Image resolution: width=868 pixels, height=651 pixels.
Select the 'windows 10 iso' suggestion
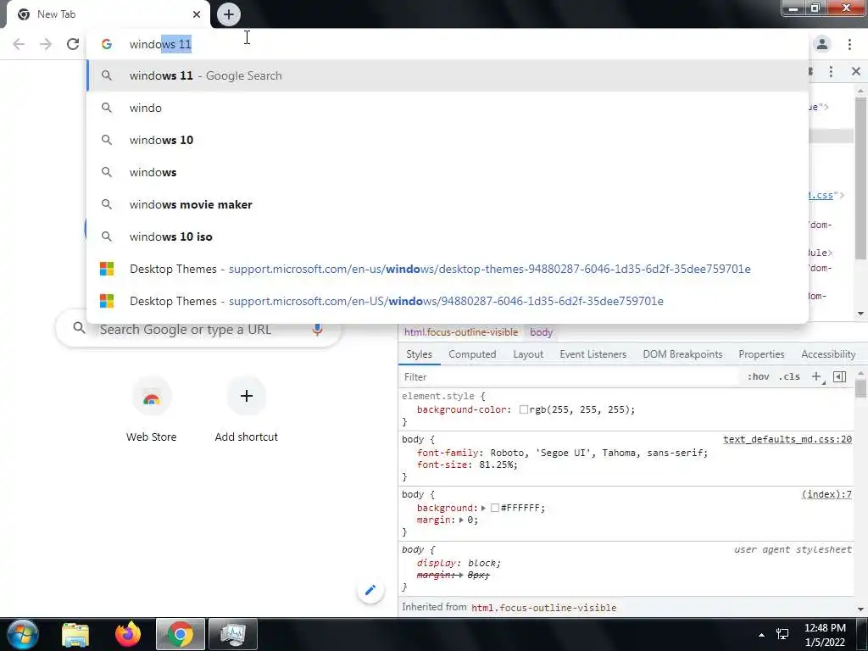(448, 236)
